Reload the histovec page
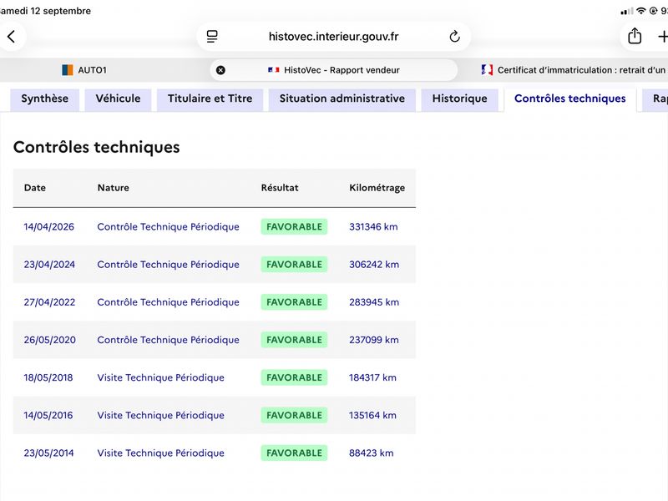The image size is (668, 501). click(x=454, y=37)
